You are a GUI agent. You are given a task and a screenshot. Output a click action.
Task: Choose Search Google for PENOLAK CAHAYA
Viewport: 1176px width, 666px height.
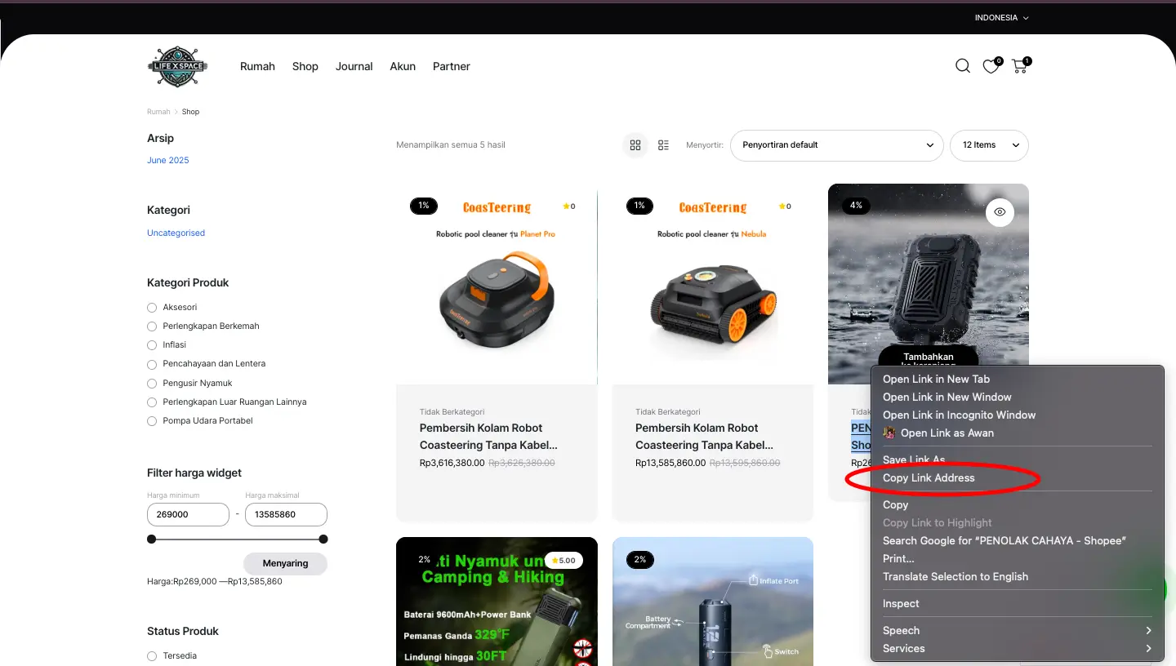pos(1017,540)
